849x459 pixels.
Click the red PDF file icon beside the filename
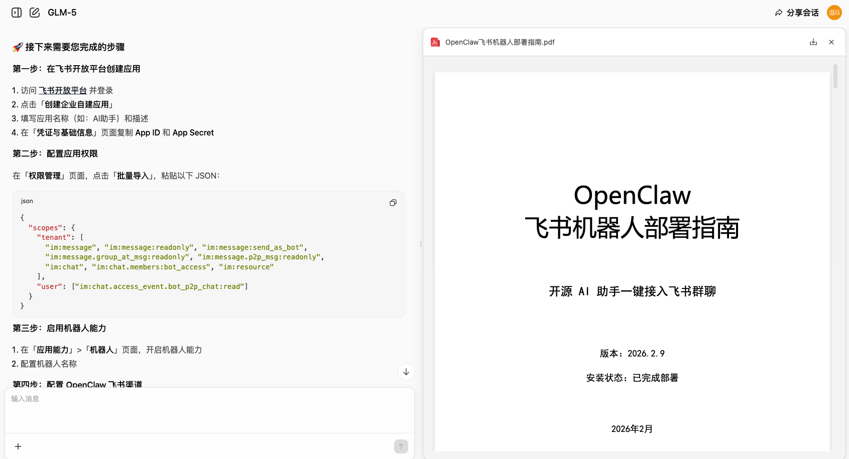point(435,42)
